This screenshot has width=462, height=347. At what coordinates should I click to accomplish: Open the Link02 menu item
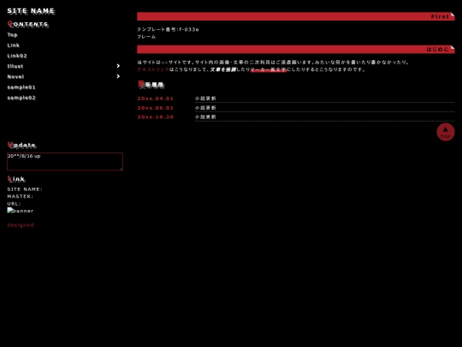click(17, 56)
